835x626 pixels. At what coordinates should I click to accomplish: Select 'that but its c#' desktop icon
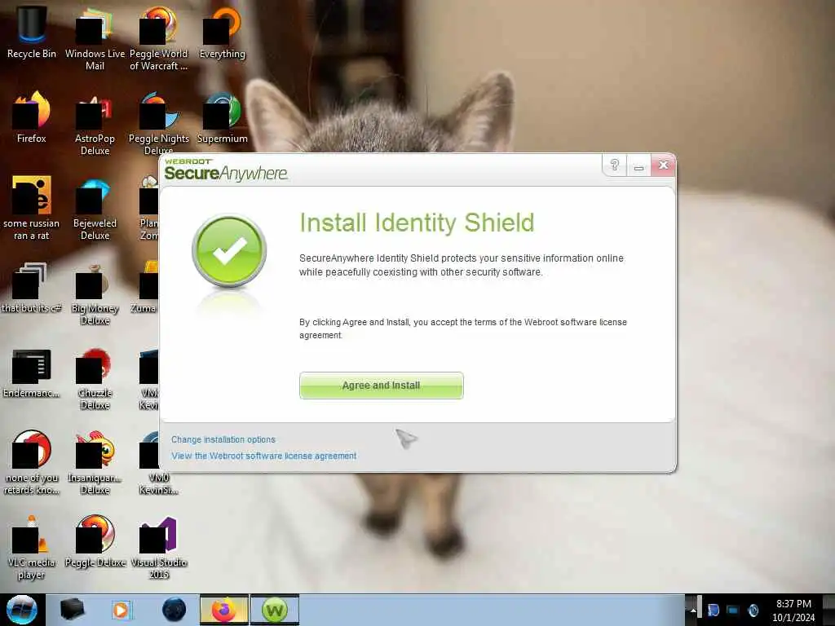pos(32,288)
